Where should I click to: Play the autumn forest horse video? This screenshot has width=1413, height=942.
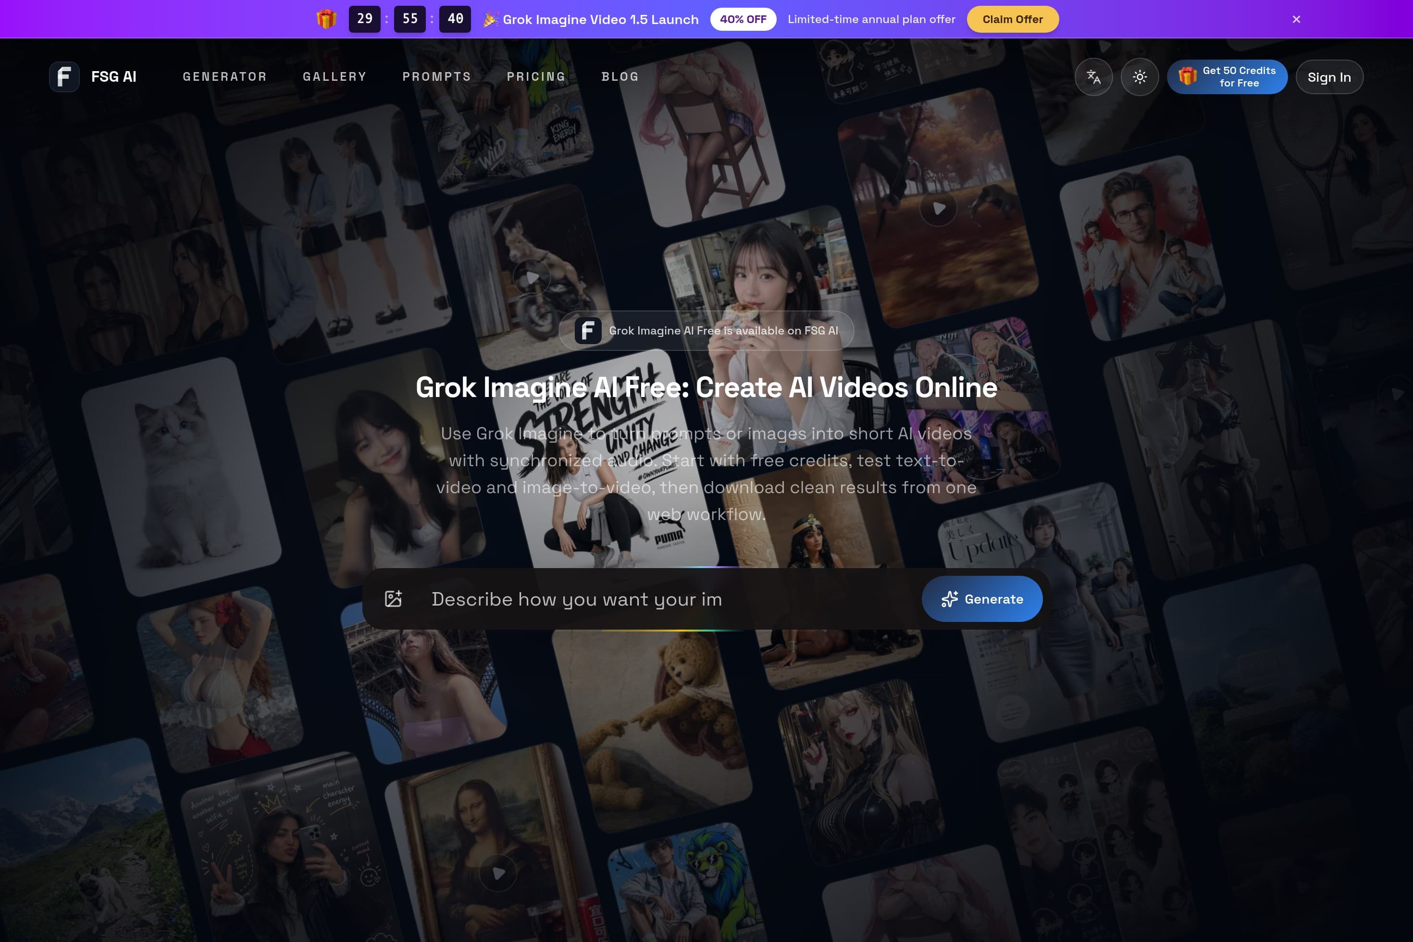[938, 208]
